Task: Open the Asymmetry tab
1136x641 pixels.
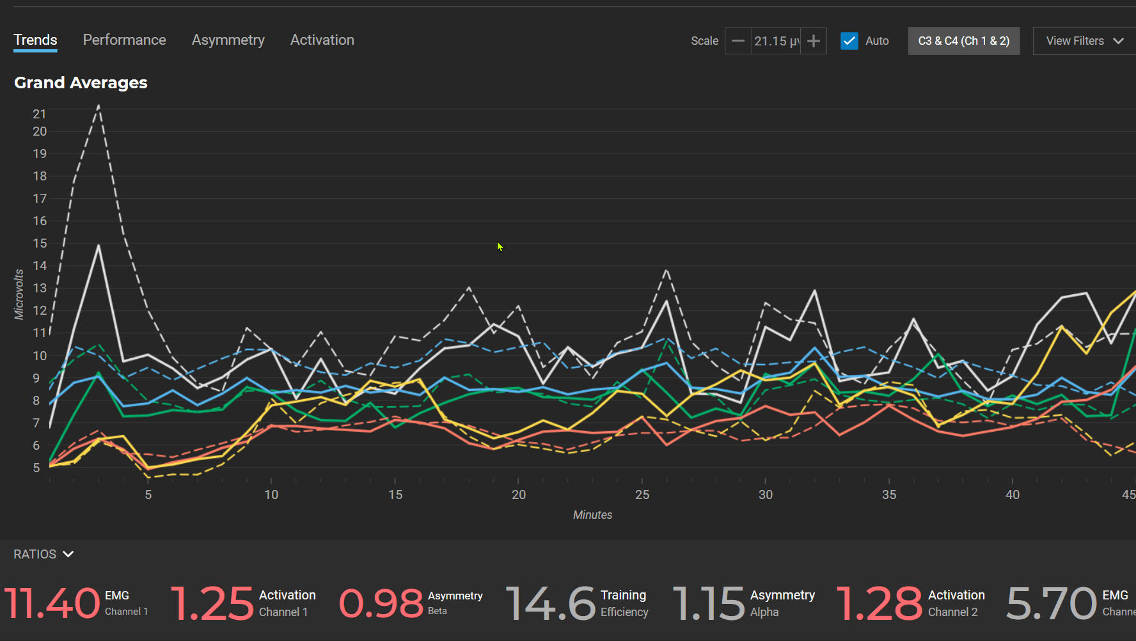Action: (228, 40)
